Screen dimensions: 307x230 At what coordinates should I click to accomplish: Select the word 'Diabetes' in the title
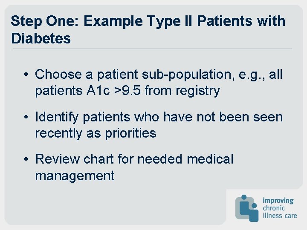pos(41,38)
